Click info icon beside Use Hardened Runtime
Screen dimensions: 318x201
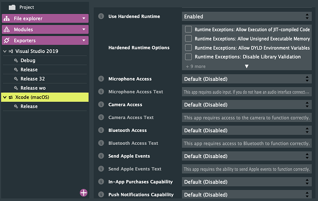[x=101, y=17]
